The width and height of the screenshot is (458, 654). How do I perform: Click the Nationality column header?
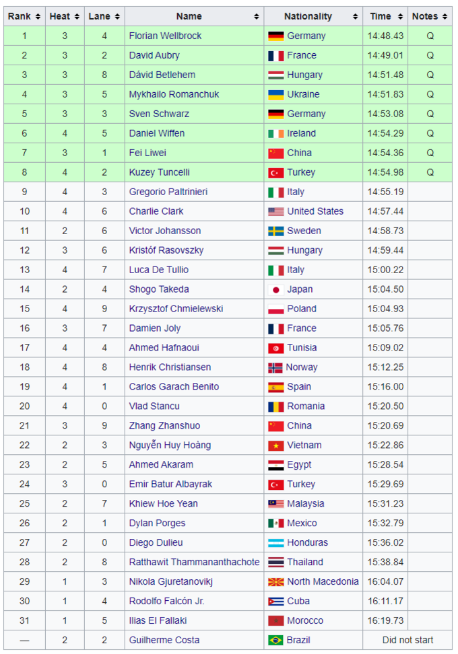tap(308, 17)
